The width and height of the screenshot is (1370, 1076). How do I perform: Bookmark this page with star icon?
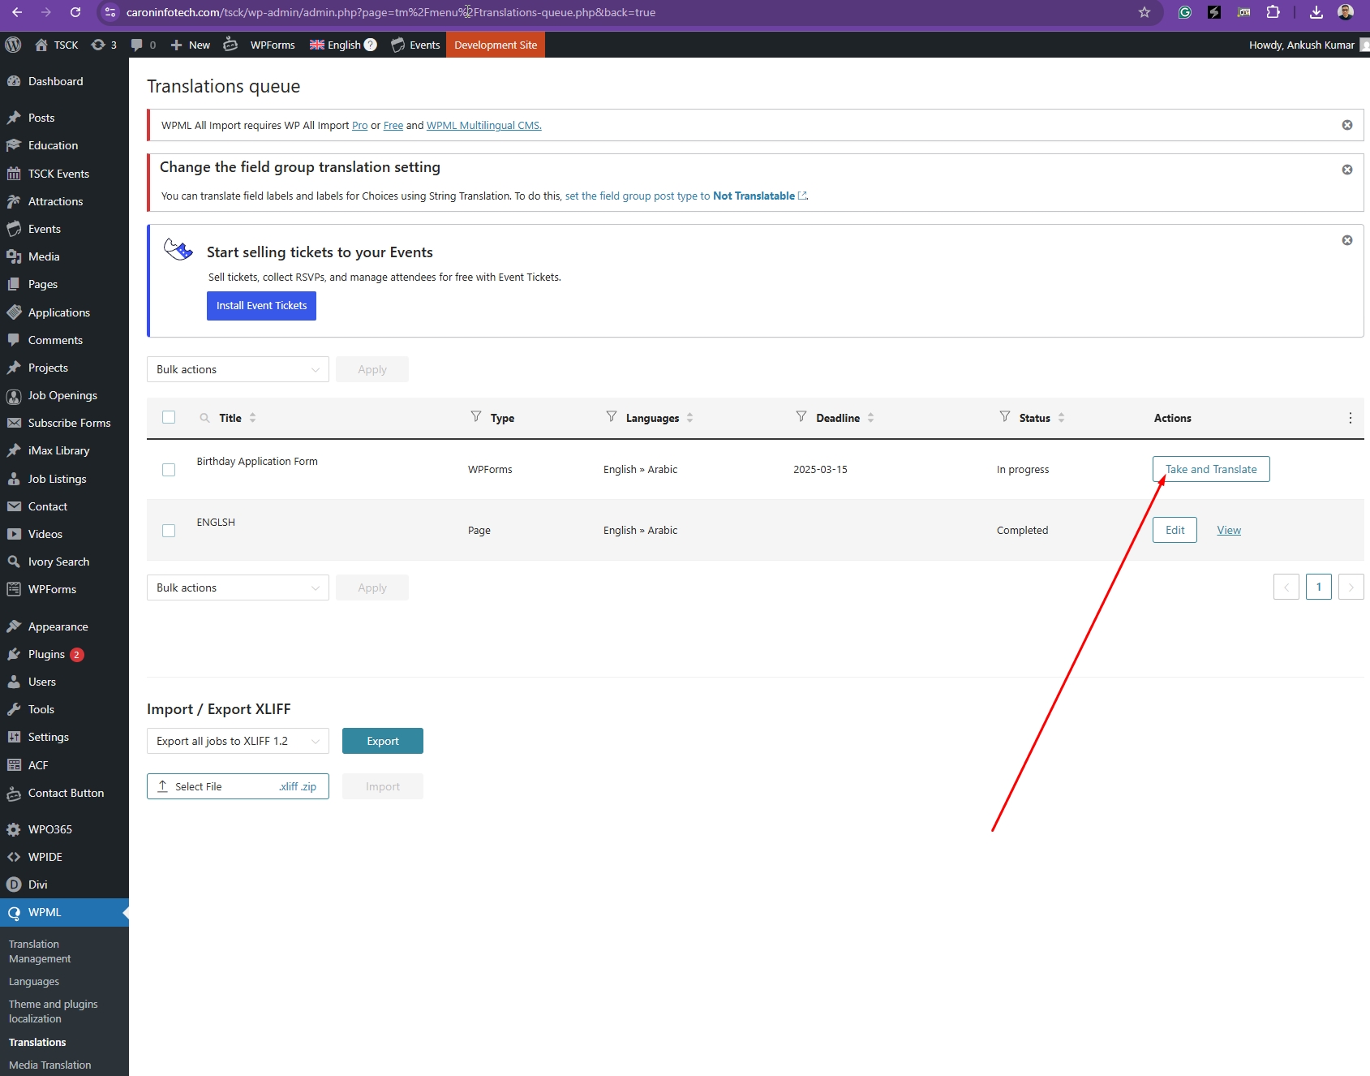click(1144, 12)
